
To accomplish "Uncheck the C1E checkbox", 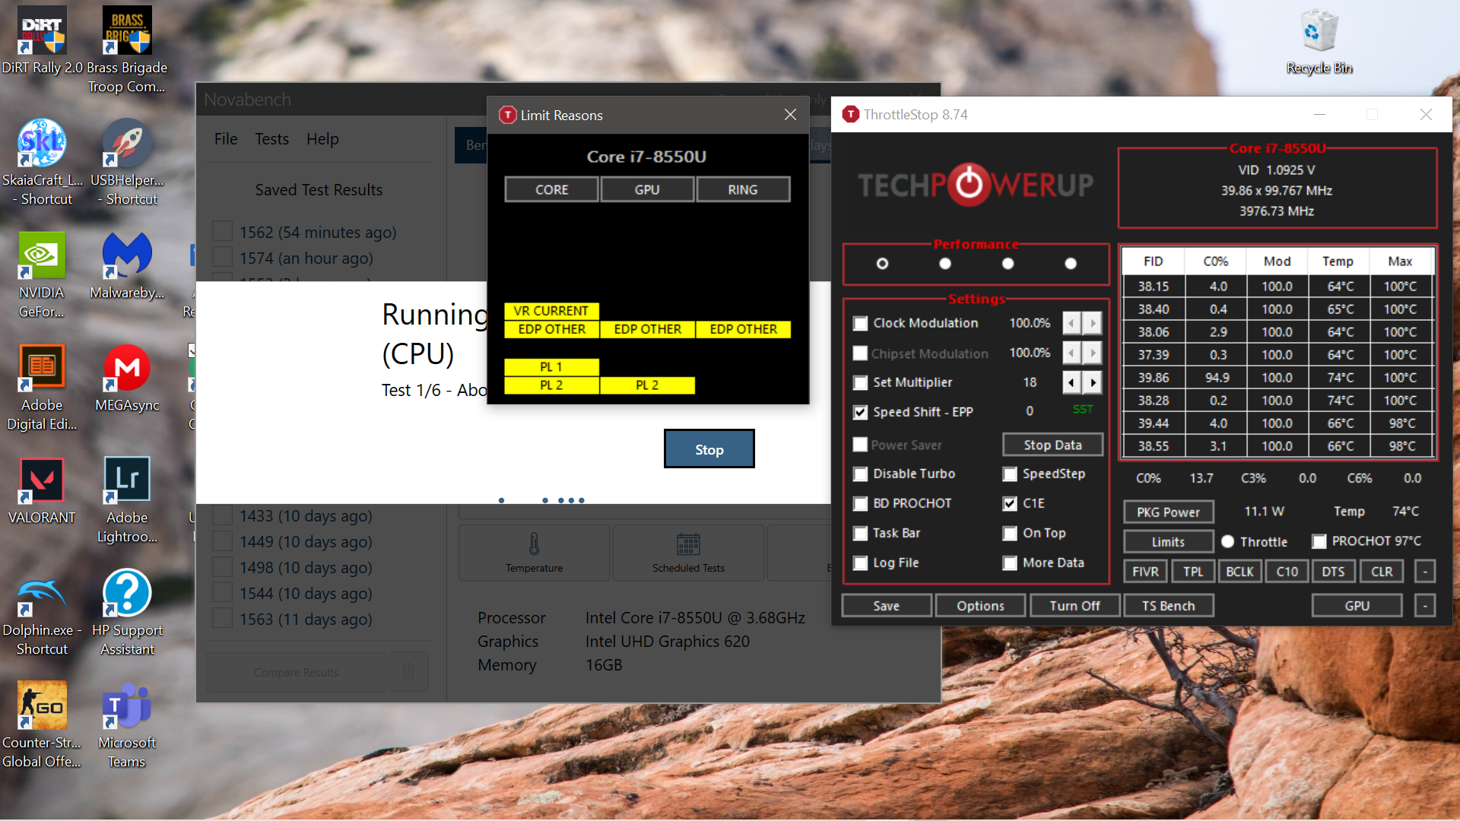I will tap(1010, 503).
